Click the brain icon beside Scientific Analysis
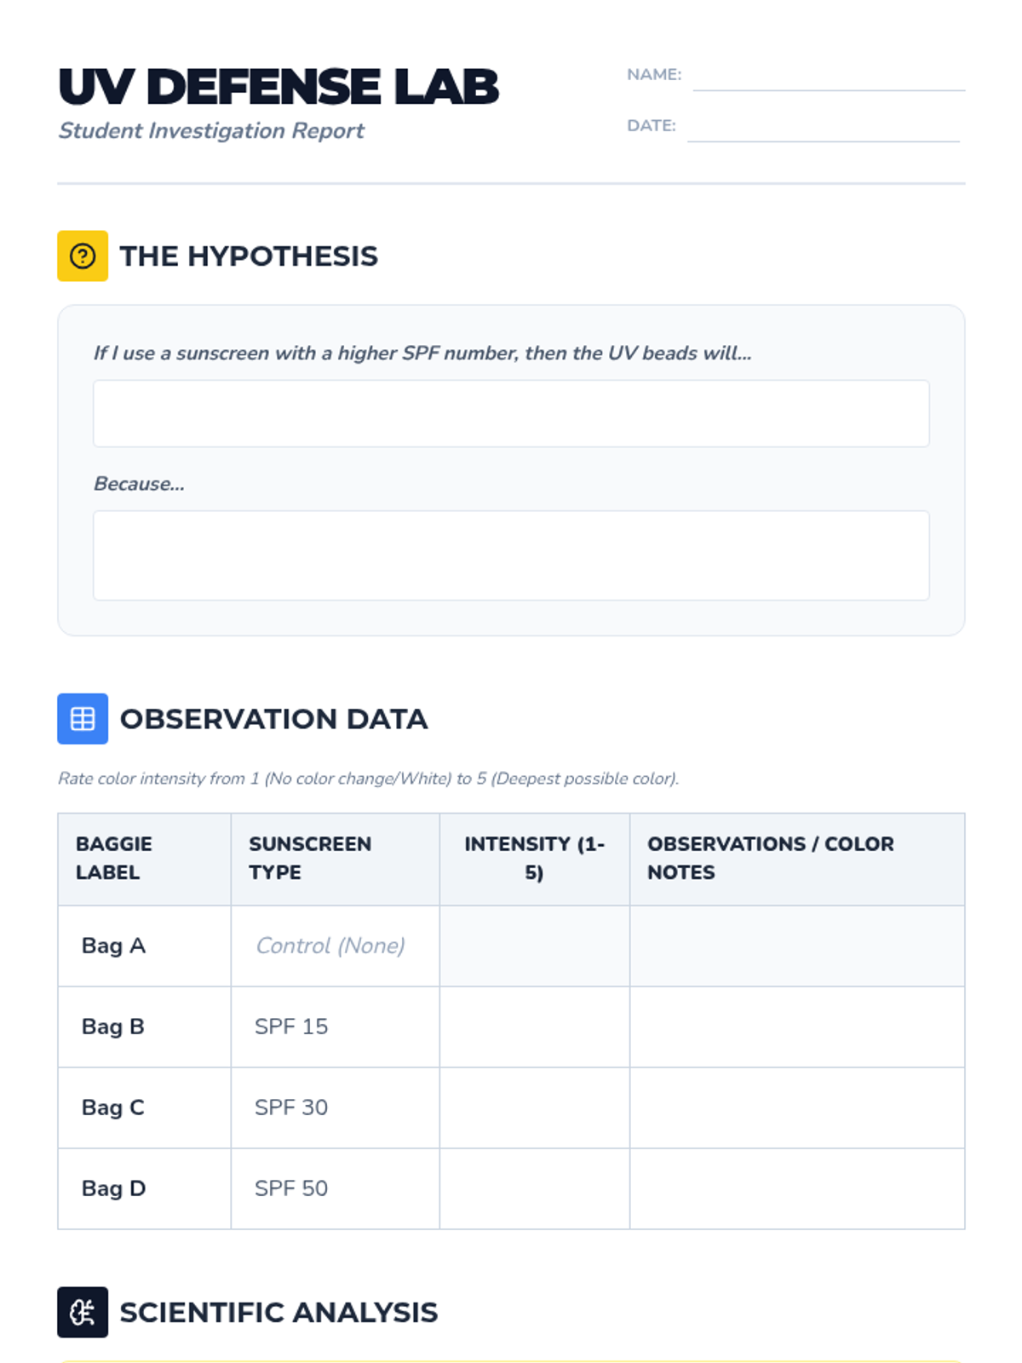Image resolution: width=1022 pixels, height=1363 pixels. 83,1312
